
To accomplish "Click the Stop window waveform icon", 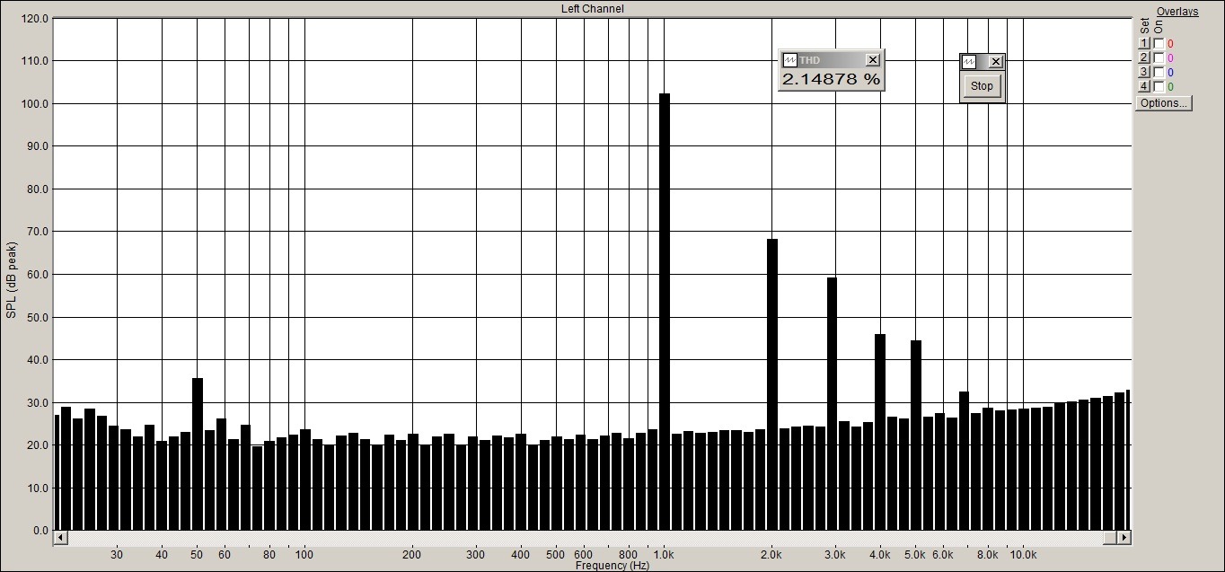I will click(x=969, y=62).
